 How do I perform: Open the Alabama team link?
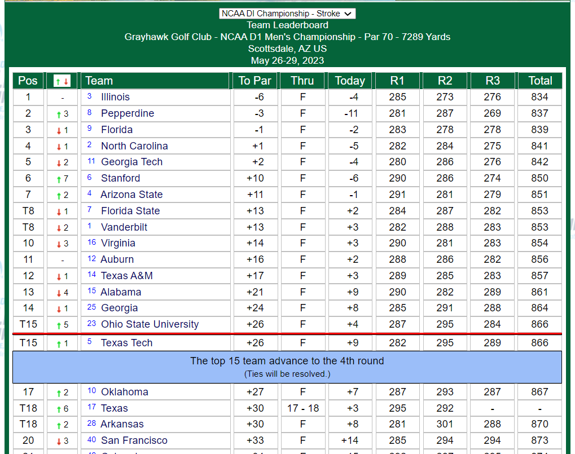pyautogui.click(x=121, y=292)
